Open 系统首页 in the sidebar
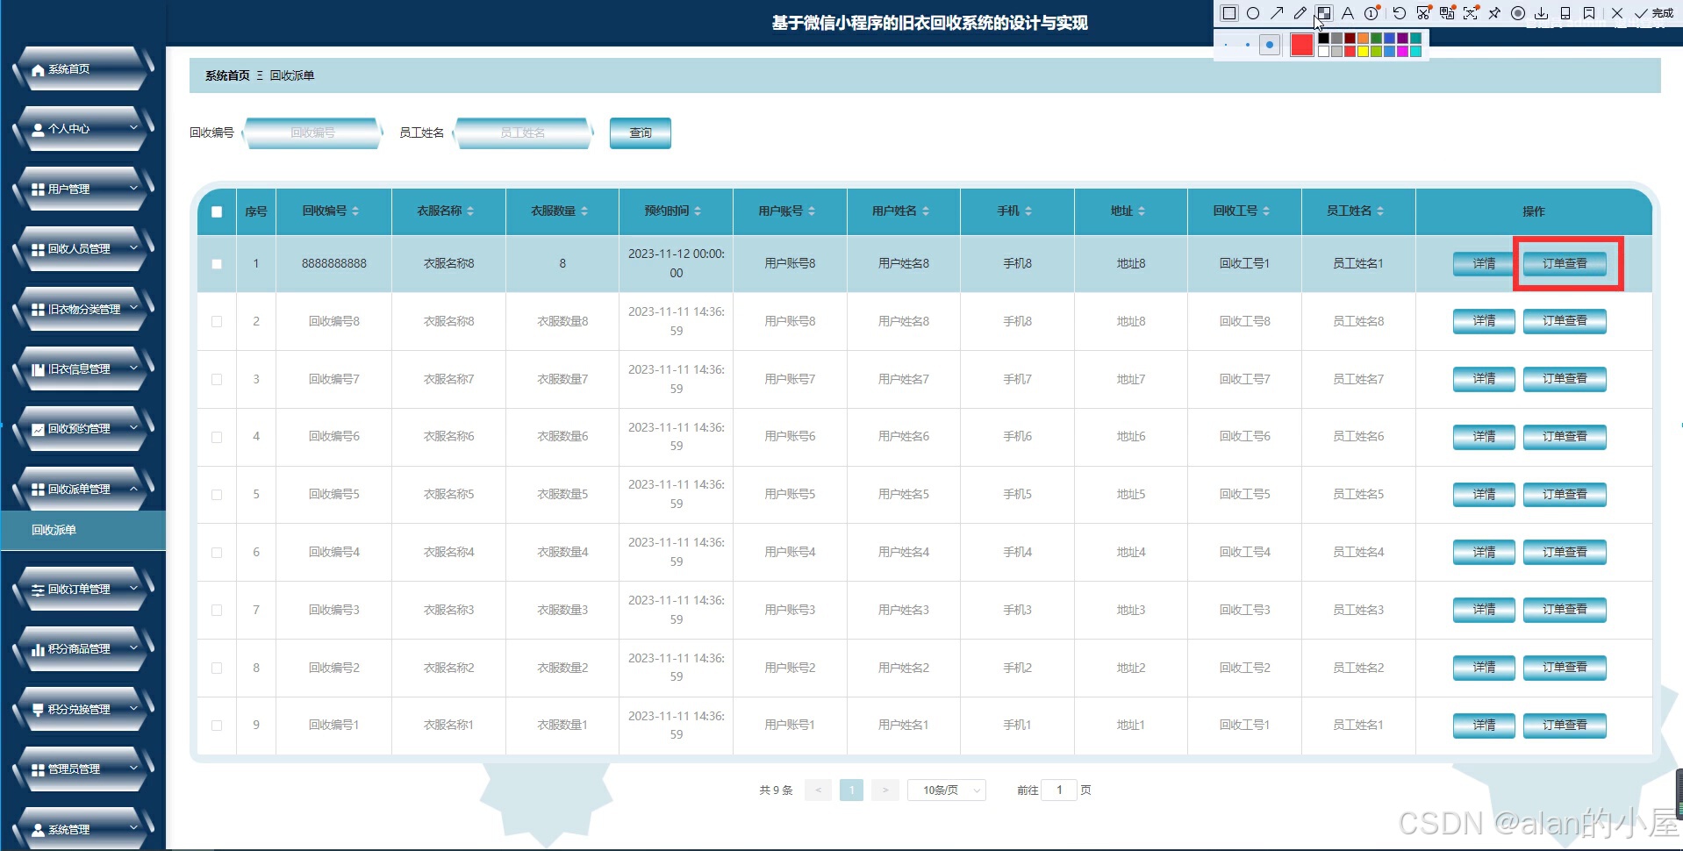The image size is (1683, 851). pos(83,69)
